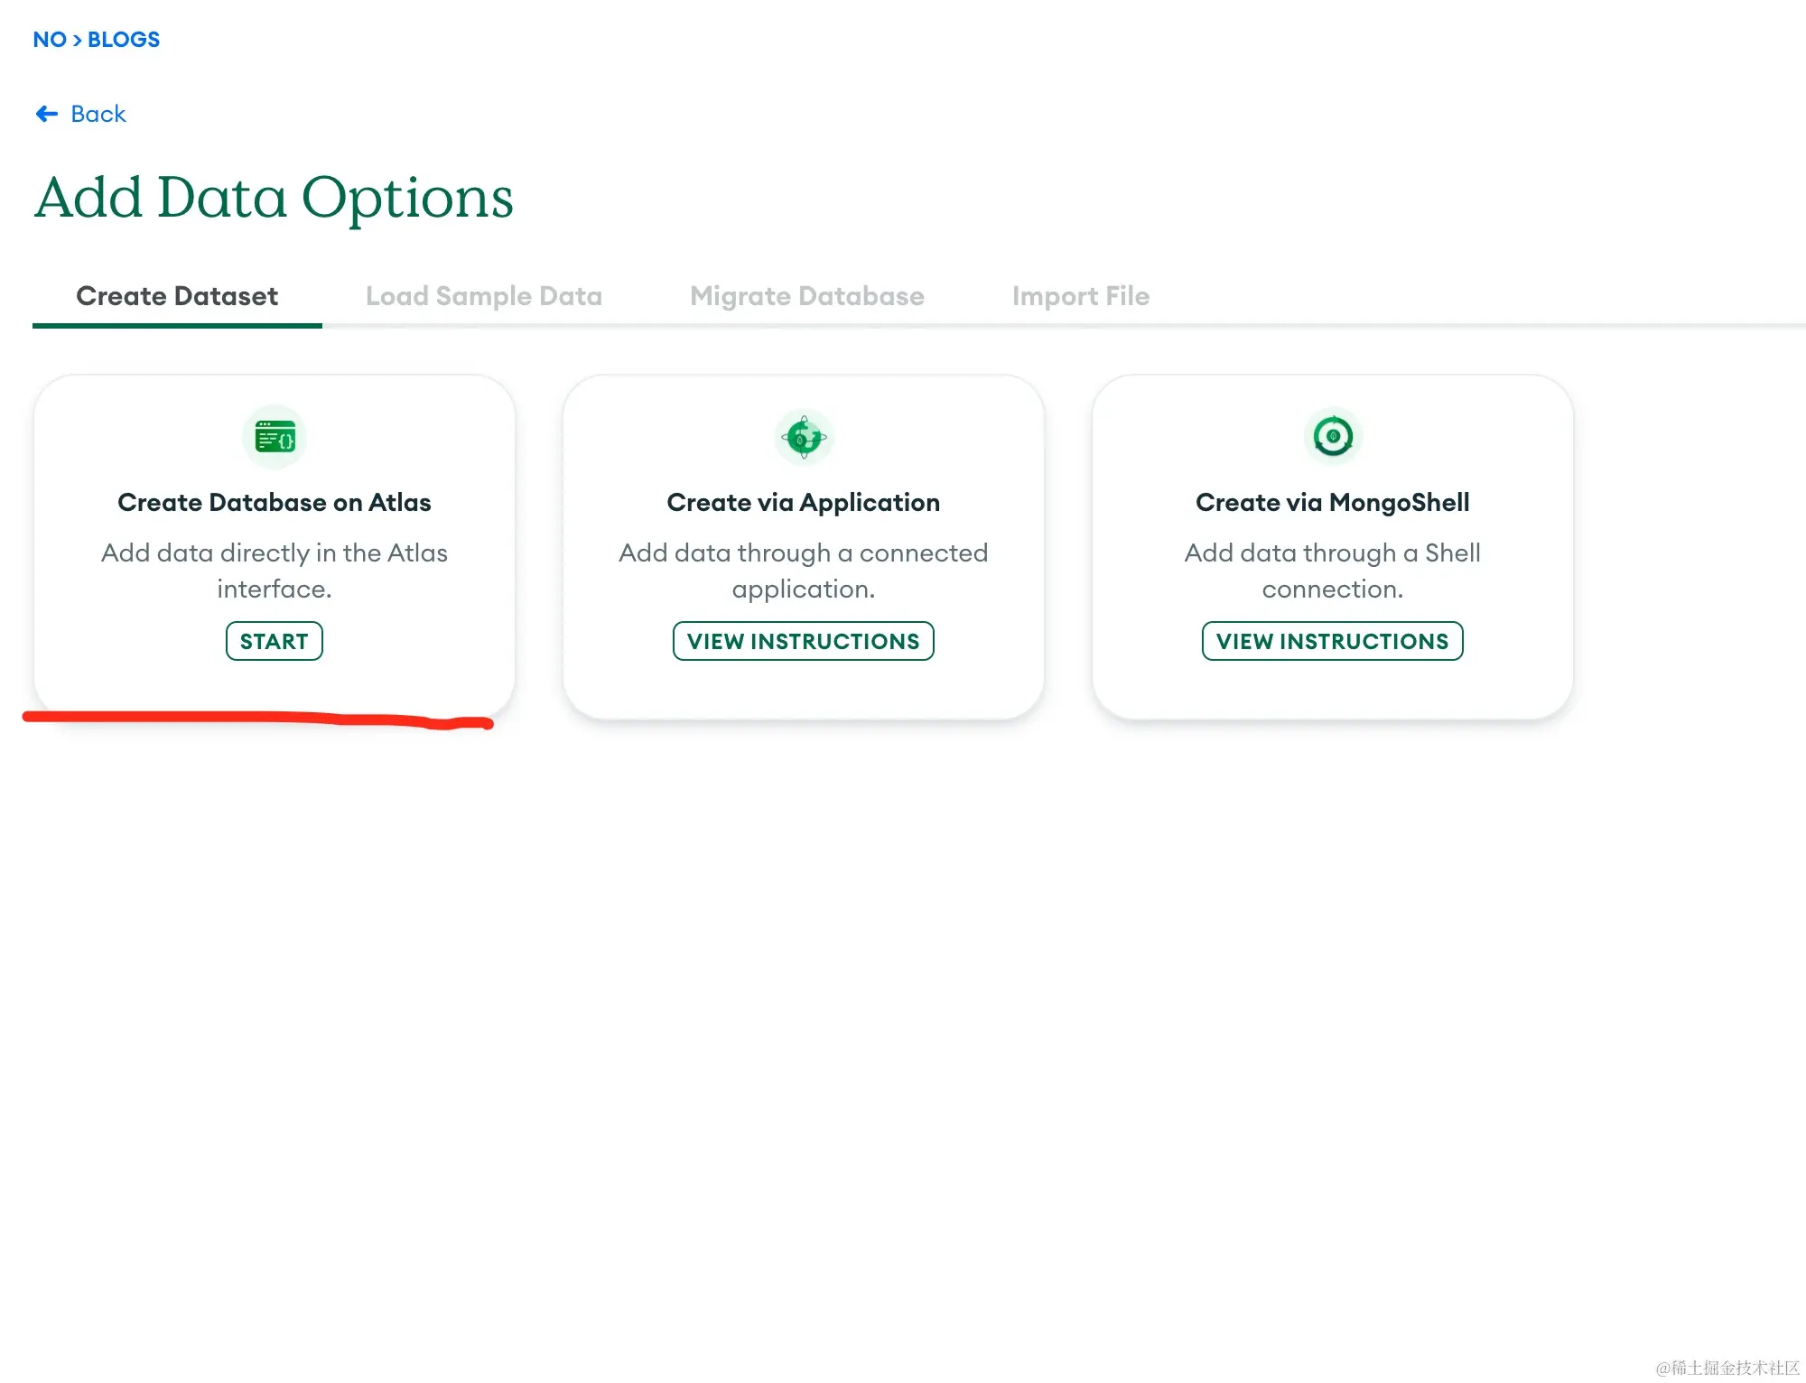Click View Instructions under Create via MongoShell
Viewport: 1806px width, 1383px height.
[x=1332, y=641]
